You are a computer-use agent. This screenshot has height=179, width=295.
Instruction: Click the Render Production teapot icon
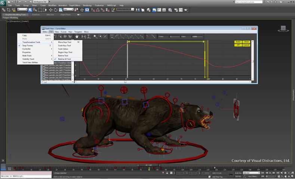186,10
